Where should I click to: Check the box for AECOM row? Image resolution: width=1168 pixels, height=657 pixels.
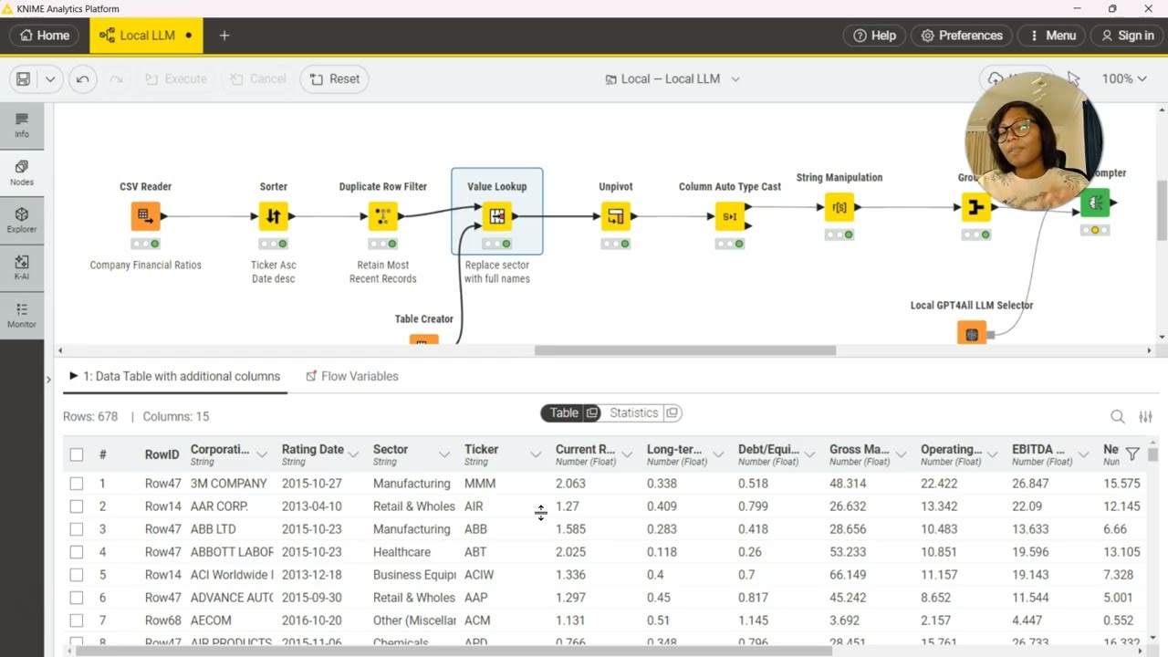coord(77,620)
